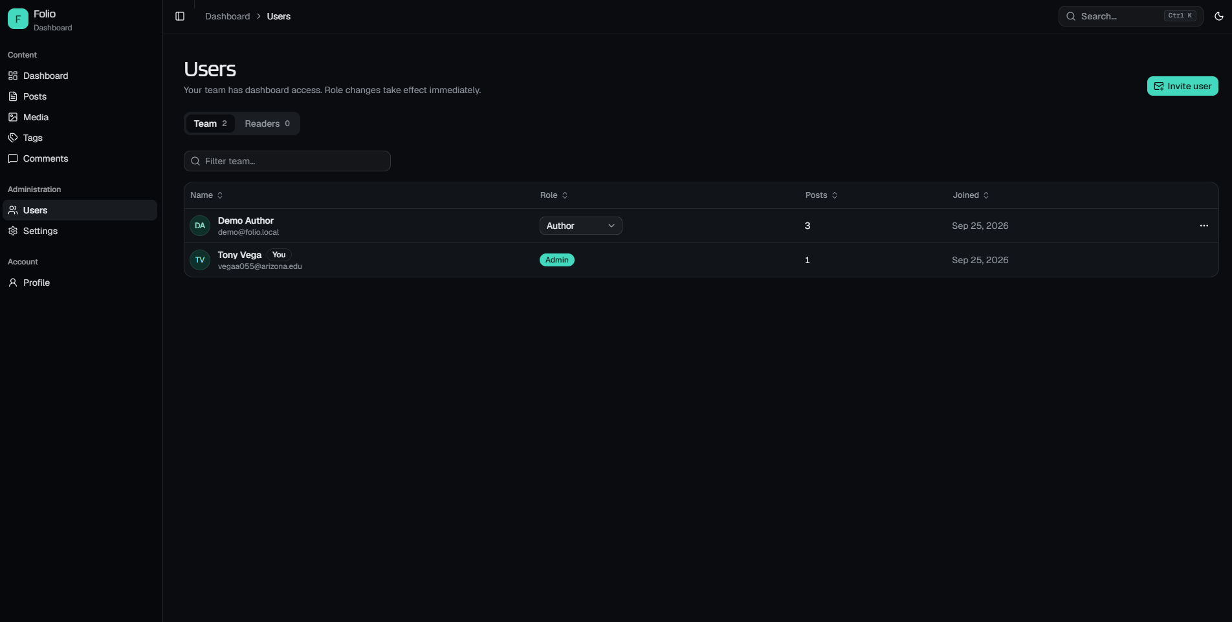
Task: Sort the table by Joined column
Action: [971, 195]
